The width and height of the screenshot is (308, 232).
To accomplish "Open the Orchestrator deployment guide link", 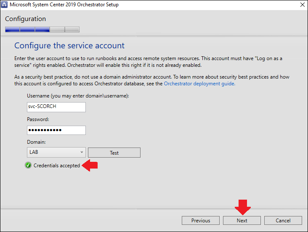I will tap(199, 84).
